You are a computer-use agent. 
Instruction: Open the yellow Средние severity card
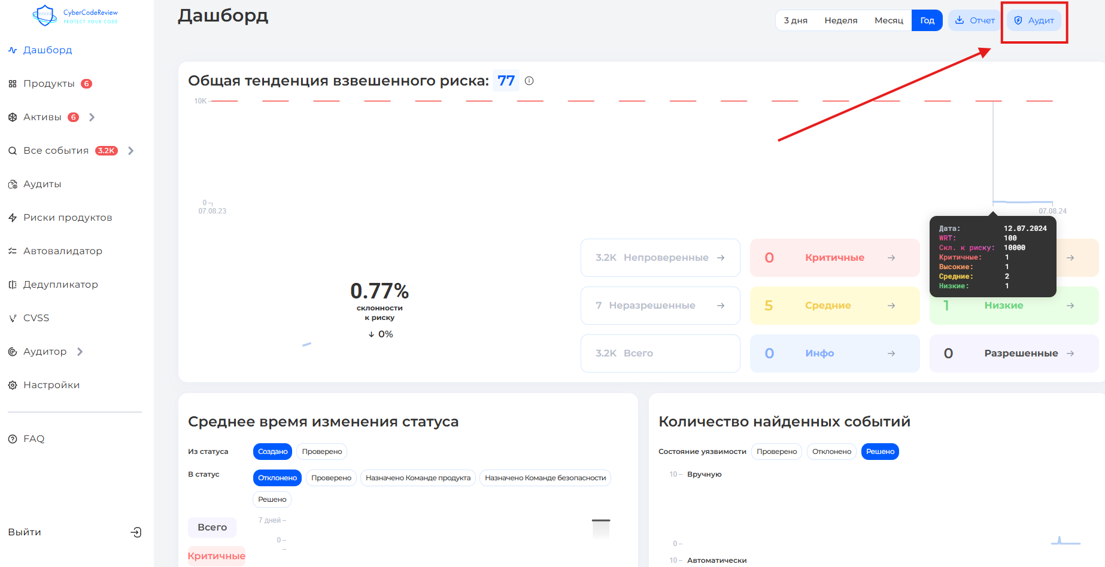point(834,306)
